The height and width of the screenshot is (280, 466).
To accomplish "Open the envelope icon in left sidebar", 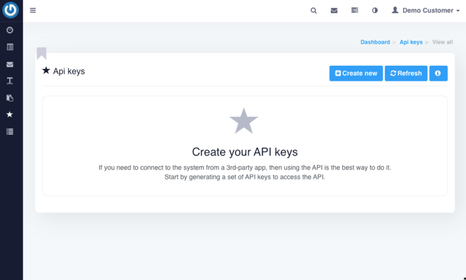I will (10, 64).
